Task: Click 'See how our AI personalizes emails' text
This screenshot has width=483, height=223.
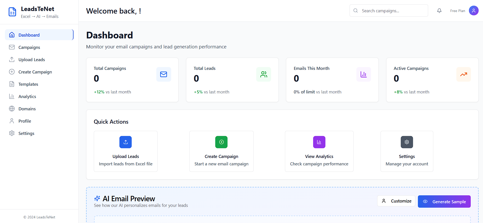Action: 141,205
